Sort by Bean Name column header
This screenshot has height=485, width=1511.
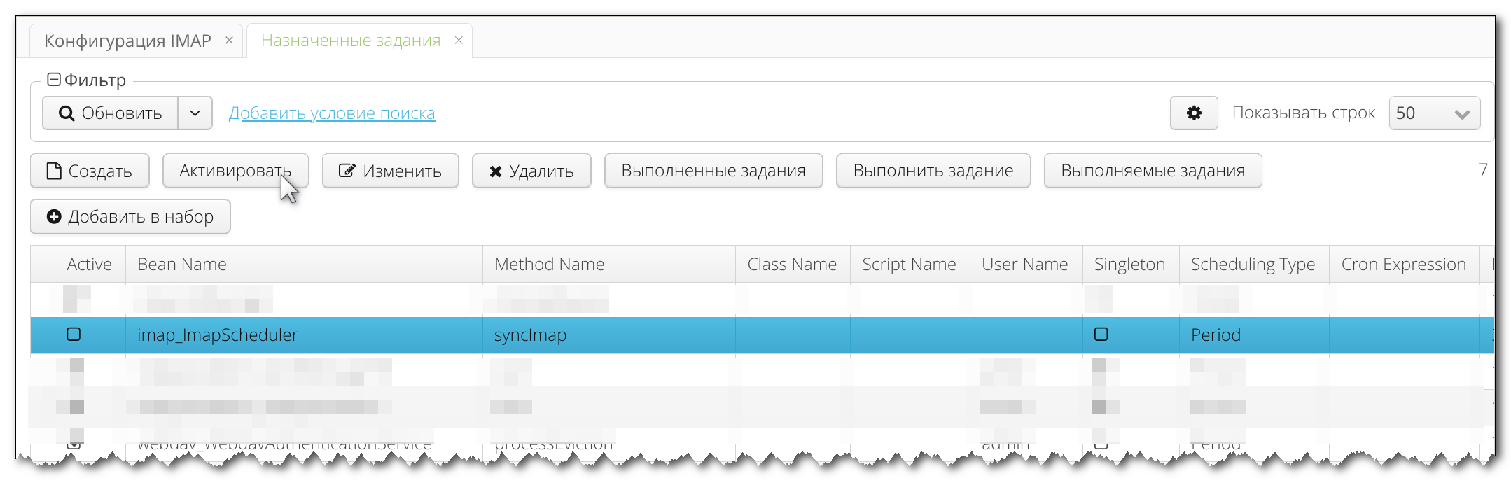point(182,265)
